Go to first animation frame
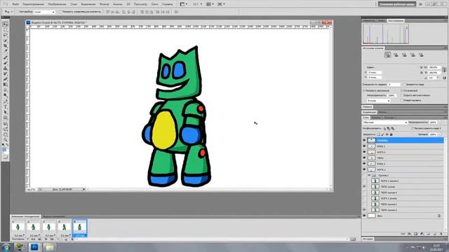Screen dimensions: 449x252 coord(33,239)
